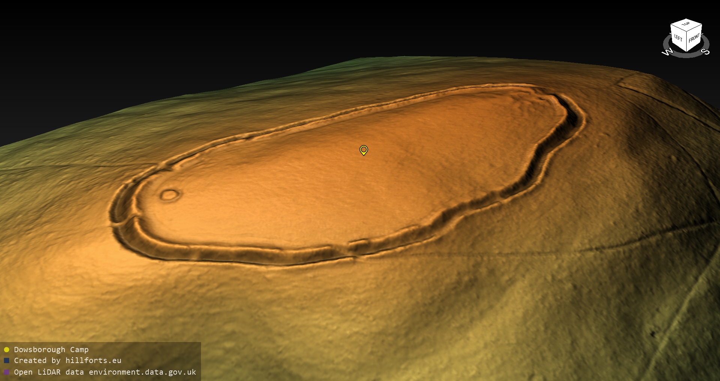The height and width of the screenshot is (381, 720).
Task: Click the yellow circle legend marker
Action: (6, 350)
